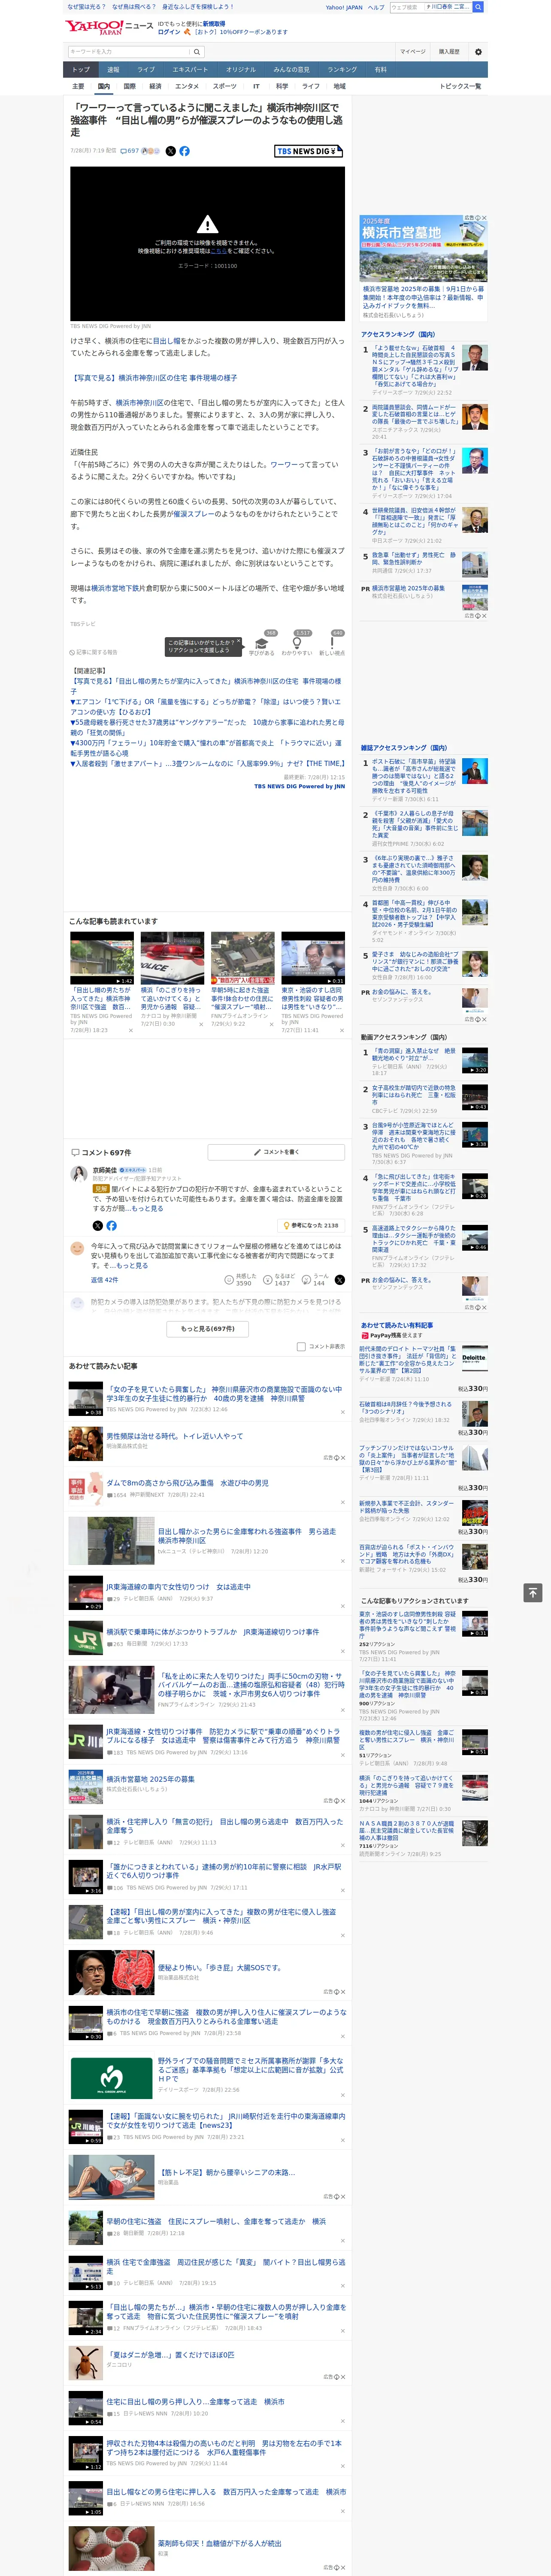
Task: Expand 返信 42件 replies
Action: tap(104, 1279)
